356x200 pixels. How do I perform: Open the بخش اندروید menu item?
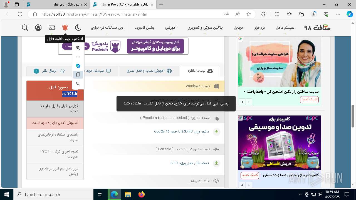pyautogui.click(x=144, y=27)
